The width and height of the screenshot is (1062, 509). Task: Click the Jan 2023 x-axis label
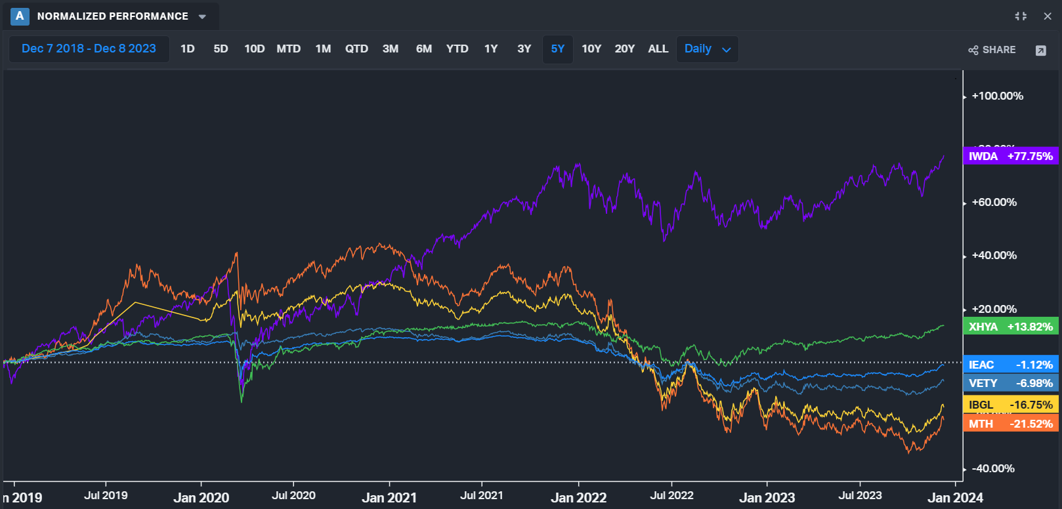(767, 498)
